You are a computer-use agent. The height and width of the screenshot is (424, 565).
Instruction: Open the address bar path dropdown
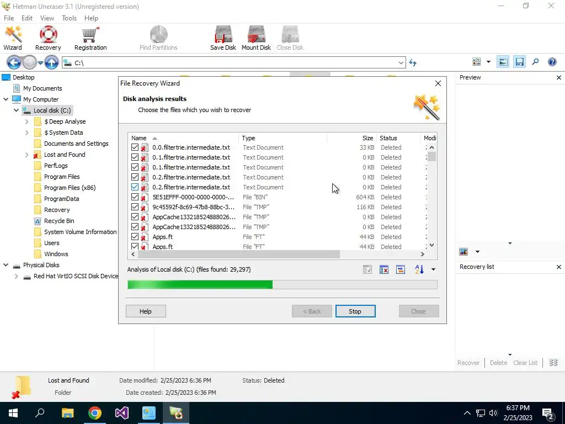(401, 63)
